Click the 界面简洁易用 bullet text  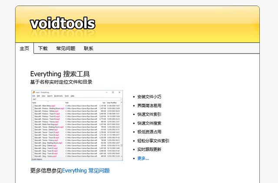point(149,105)
